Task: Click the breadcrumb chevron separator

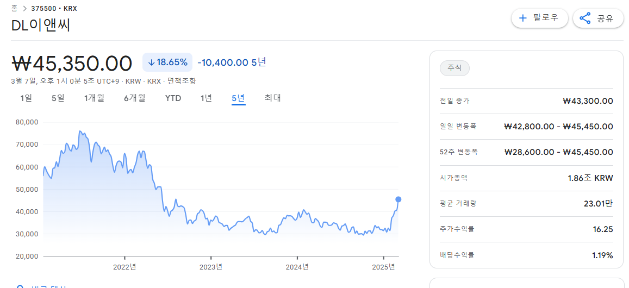Action: [24, 8]
